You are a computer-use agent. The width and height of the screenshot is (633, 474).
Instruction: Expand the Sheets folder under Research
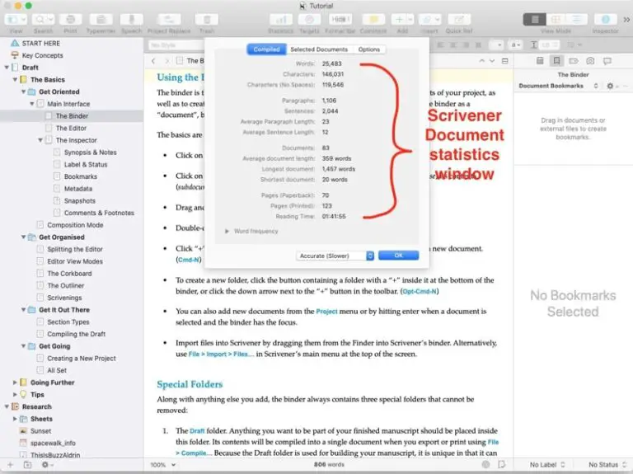pos(15,419)
